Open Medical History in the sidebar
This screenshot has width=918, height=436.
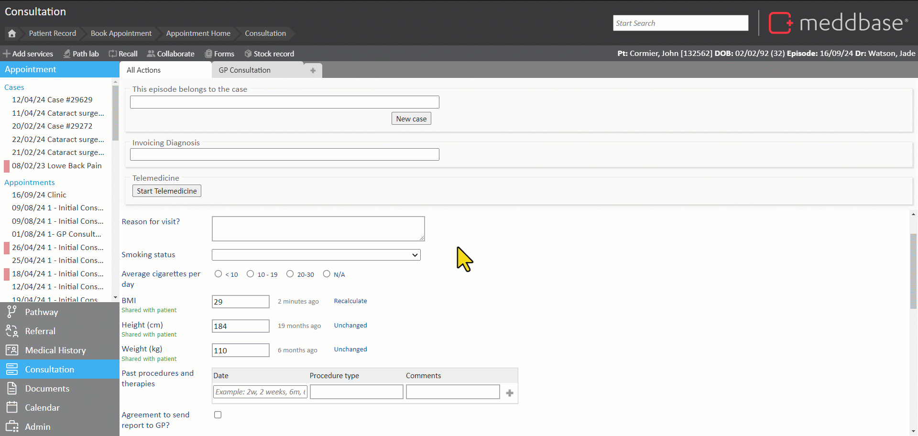click(x=55, y=350)
